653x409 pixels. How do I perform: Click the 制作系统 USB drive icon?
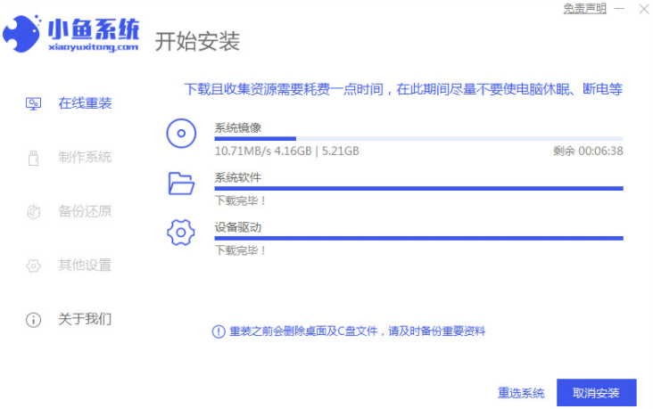click(33, 158)
